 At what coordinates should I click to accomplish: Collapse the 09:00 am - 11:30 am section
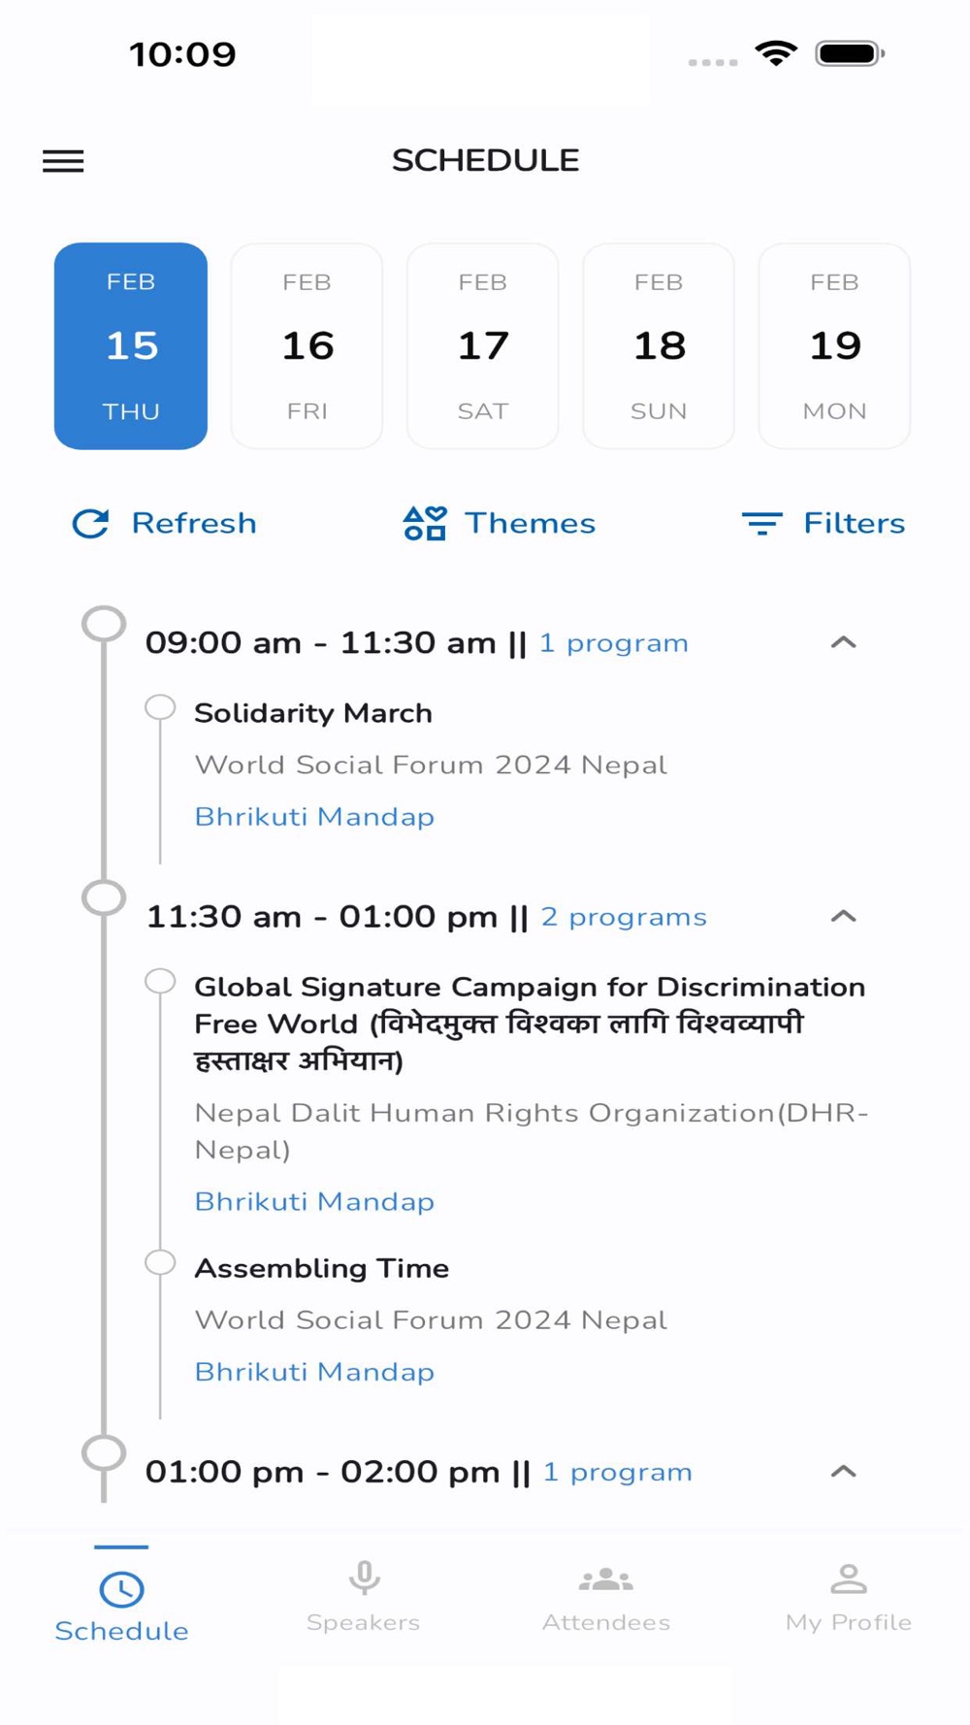pos(844,642)
